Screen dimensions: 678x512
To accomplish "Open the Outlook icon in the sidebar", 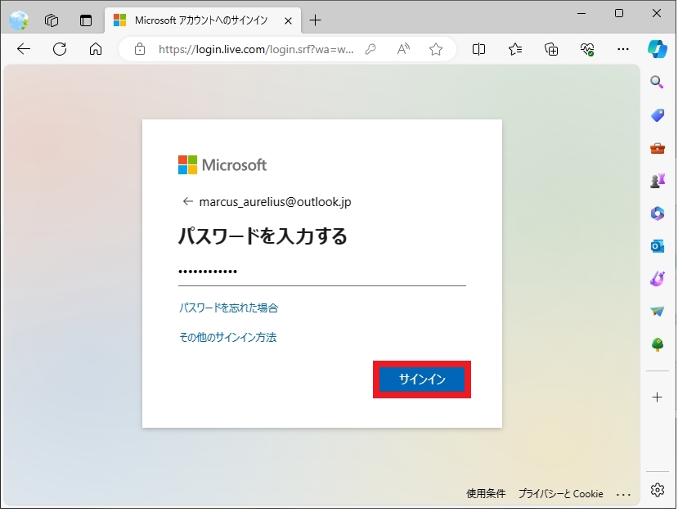I will tap(657, 245).
